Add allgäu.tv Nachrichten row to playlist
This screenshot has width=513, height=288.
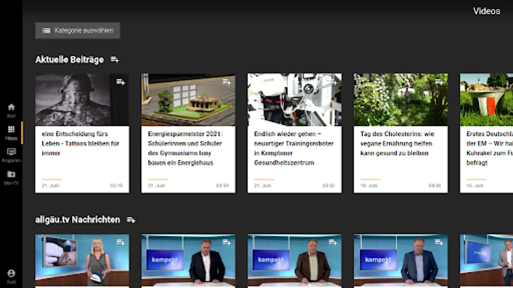click(131, 220)
